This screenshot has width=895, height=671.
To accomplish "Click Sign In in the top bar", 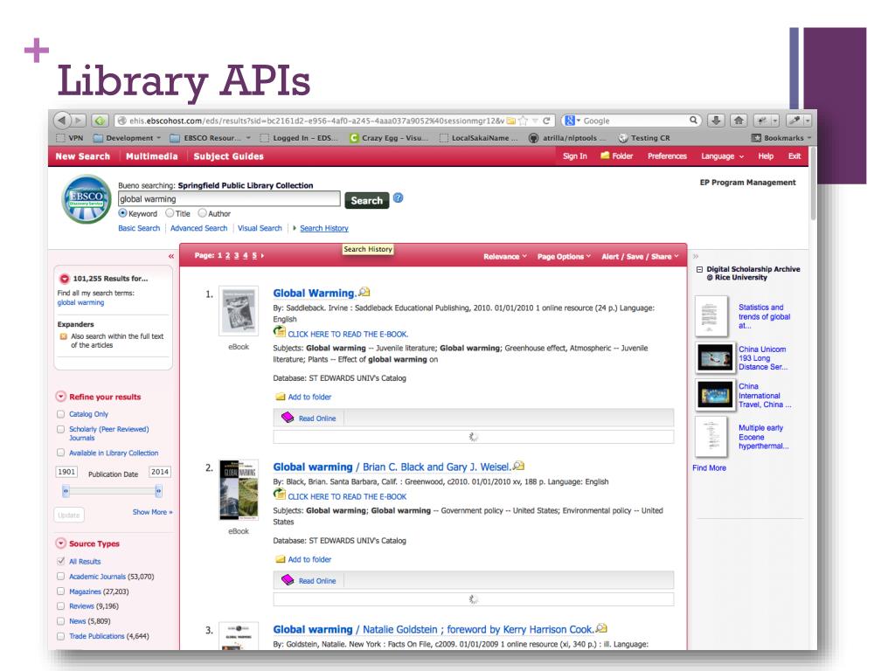I will click(575, 156).
